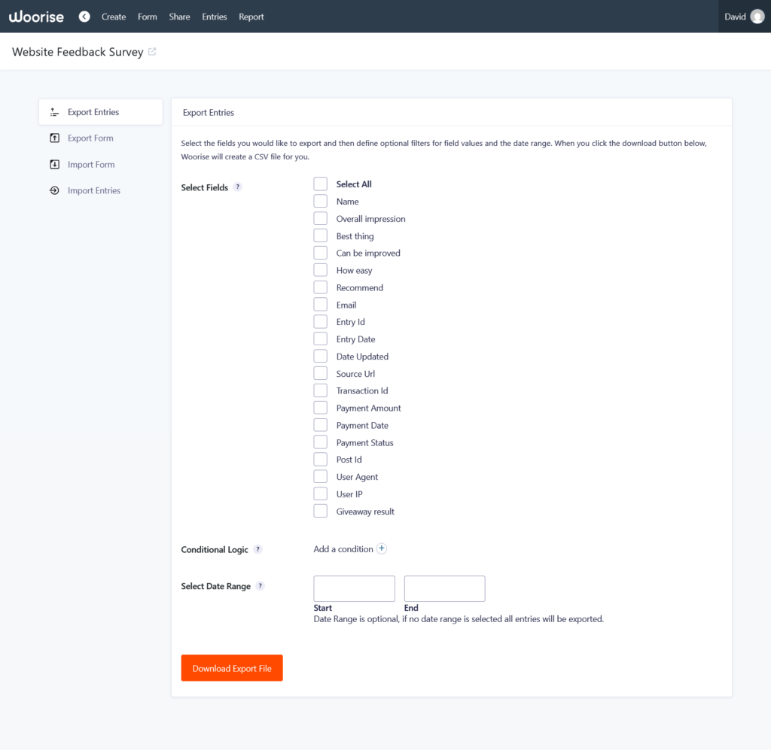Click the Select Fields help icon
Image resolution: width=771 pixels, height=750 pixels.
[x=237, y=187]
